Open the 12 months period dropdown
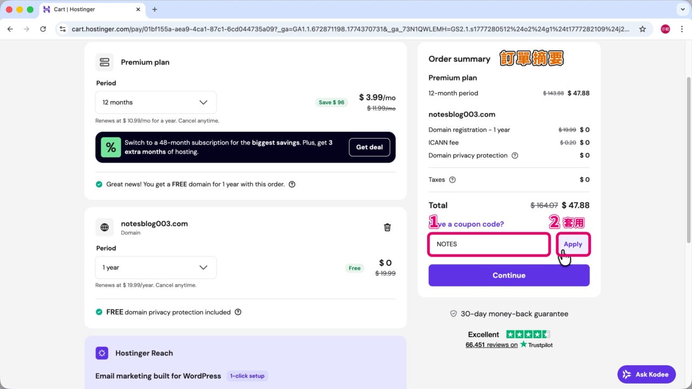 156,102
